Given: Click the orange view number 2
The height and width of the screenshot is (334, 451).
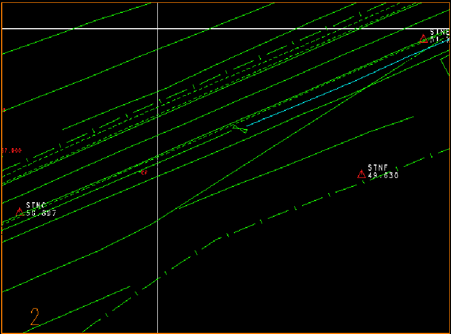Looking at the screenshot, I should click(35, 317).
